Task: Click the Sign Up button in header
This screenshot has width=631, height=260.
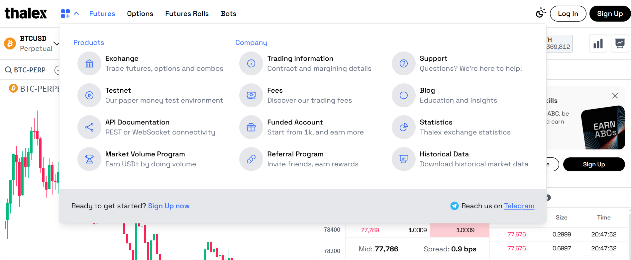Action: point(610,14)
